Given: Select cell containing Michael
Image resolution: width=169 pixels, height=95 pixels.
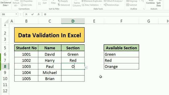Looking at the screenshot, I should click(50, 73).
